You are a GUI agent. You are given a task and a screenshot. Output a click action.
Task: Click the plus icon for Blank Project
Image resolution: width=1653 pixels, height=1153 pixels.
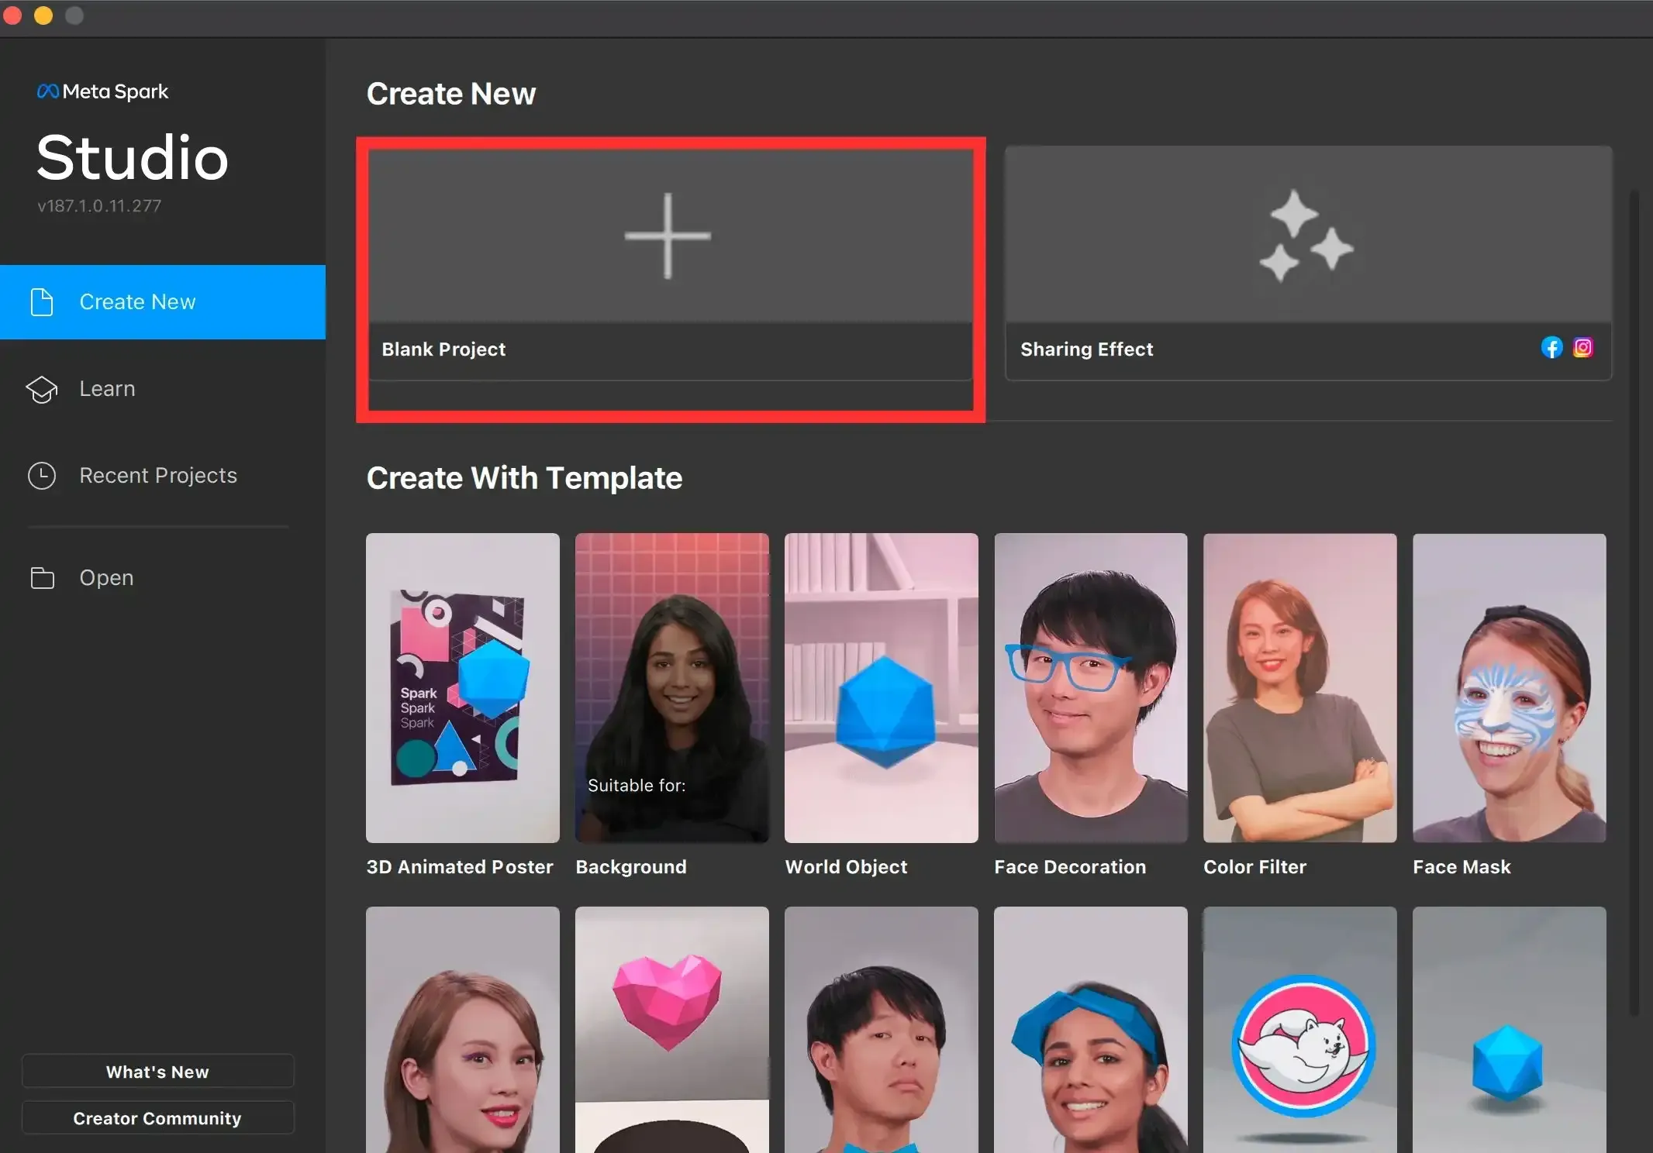[668, 236]
